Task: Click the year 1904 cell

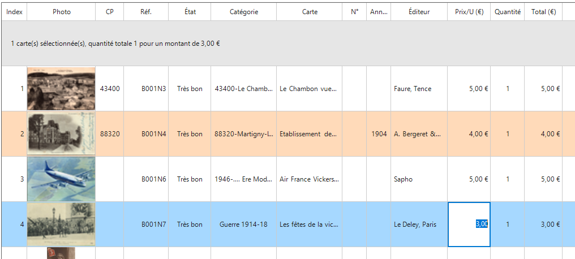Action: click(379, 134)
